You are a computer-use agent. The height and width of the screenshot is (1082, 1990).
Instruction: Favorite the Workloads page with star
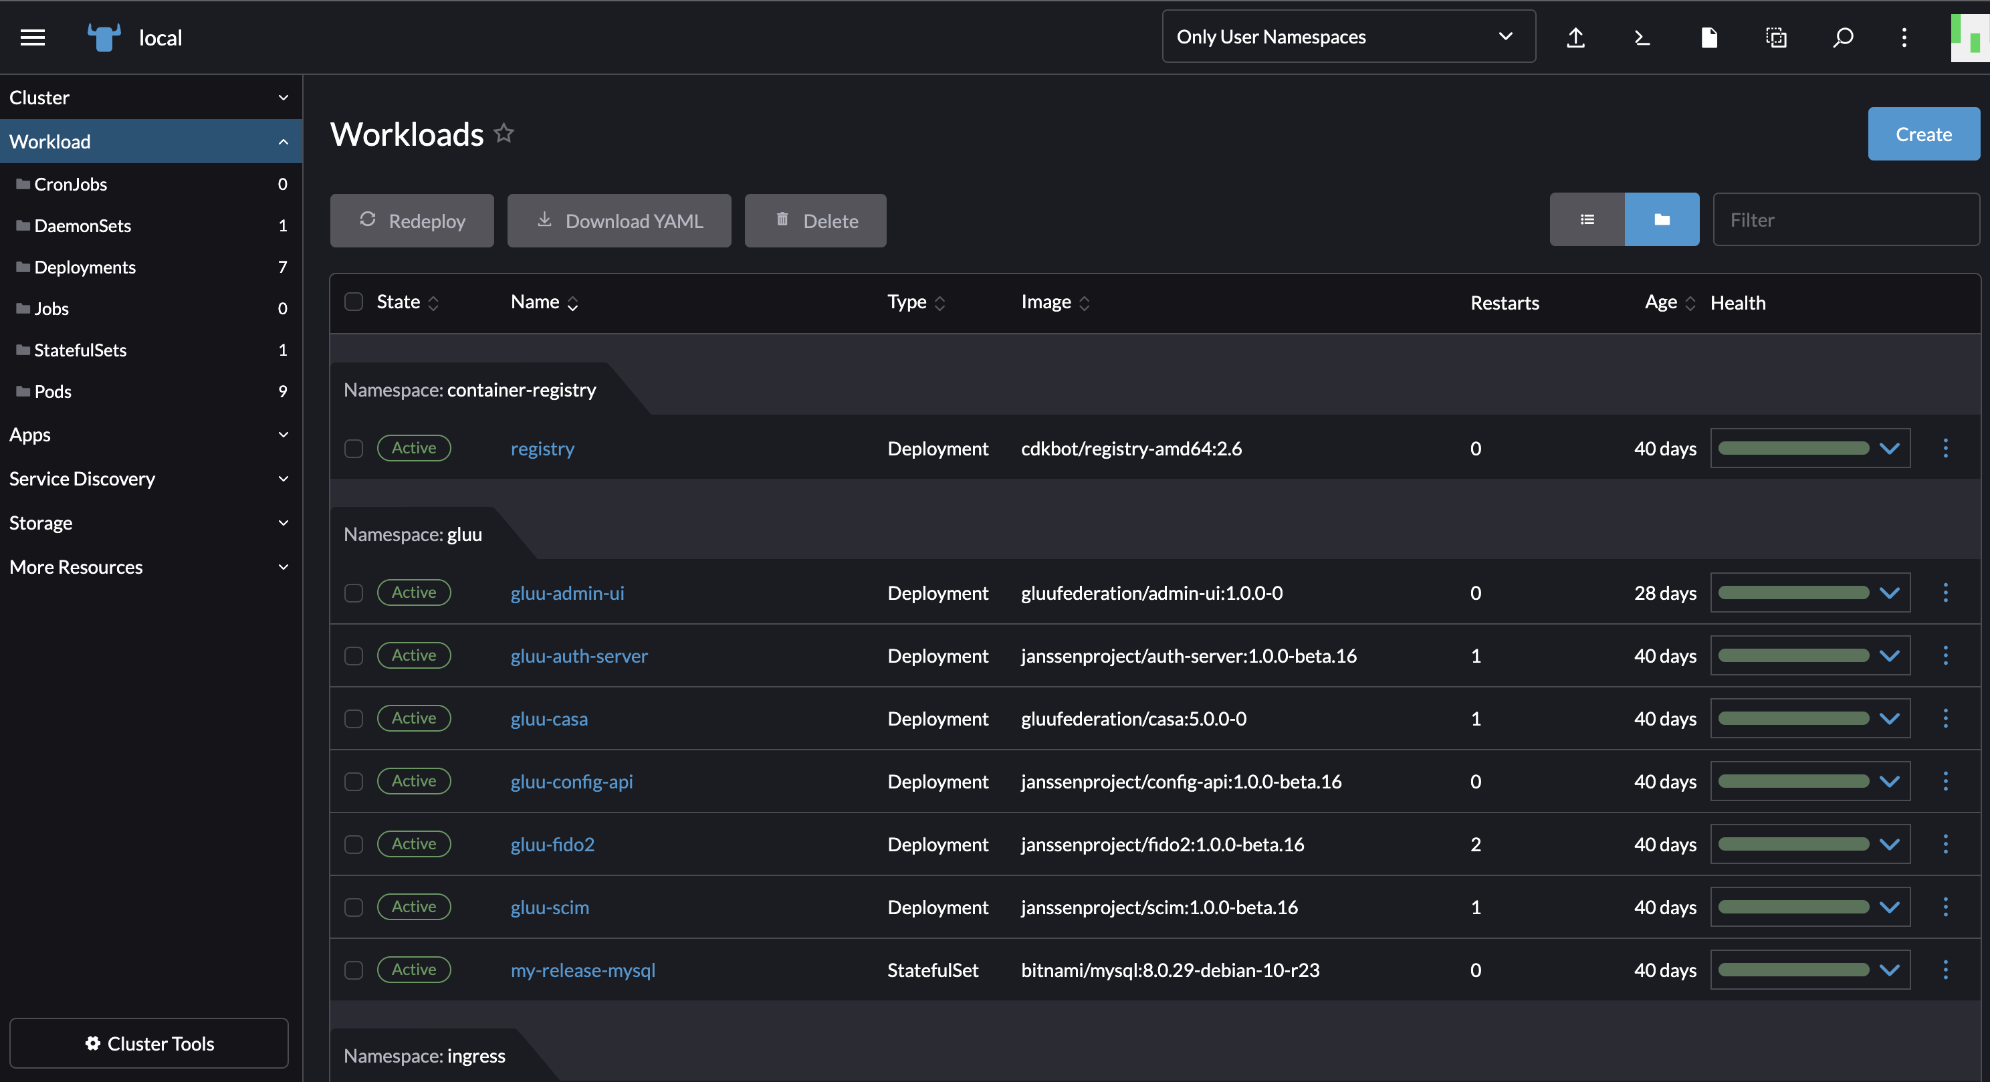pyautogui.click(x=504, y=134)
